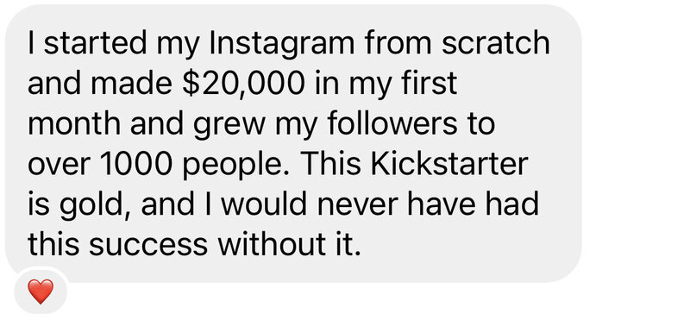The image size is (690, 320).
Task: Click the word "people" in the message
Action: click(x=236, y=166)
